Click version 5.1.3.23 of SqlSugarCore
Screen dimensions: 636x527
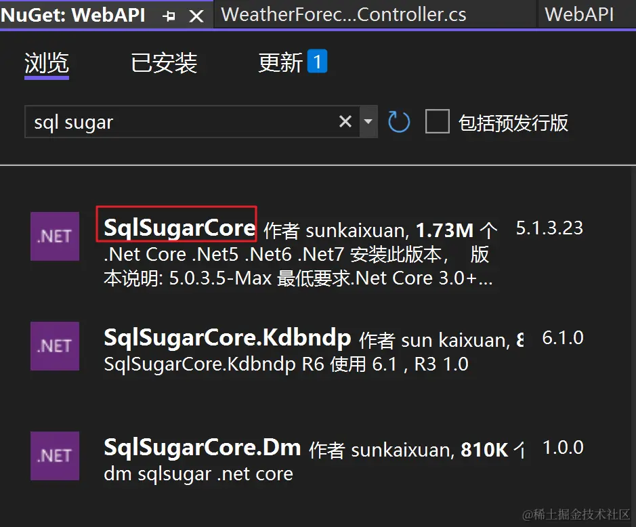(549, 229)
